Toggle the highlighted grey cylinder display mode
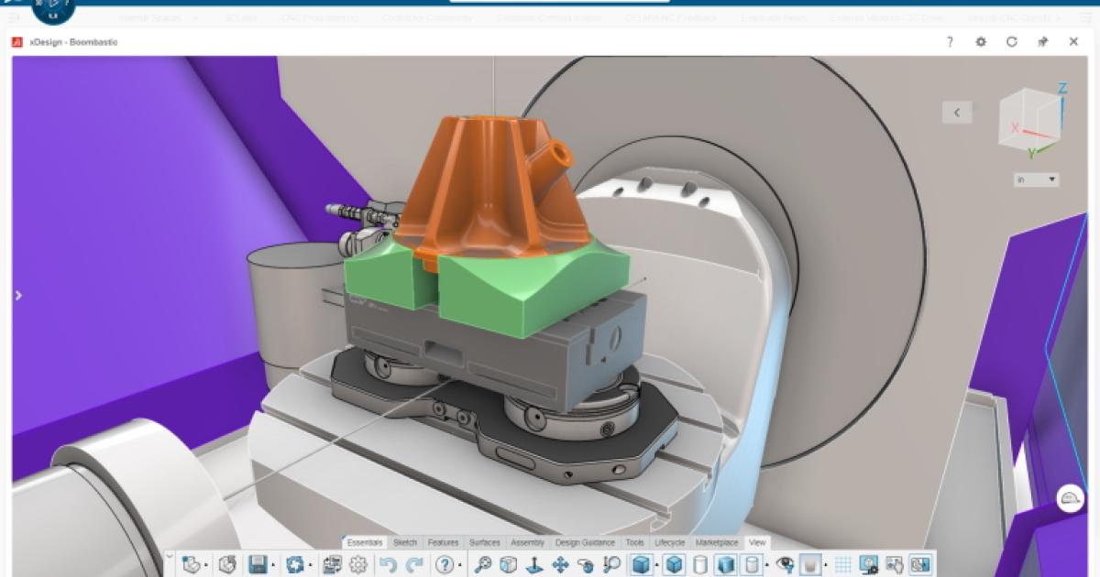Image resolution: width=1100 pixels, height=577 pixels. (751, 565)
